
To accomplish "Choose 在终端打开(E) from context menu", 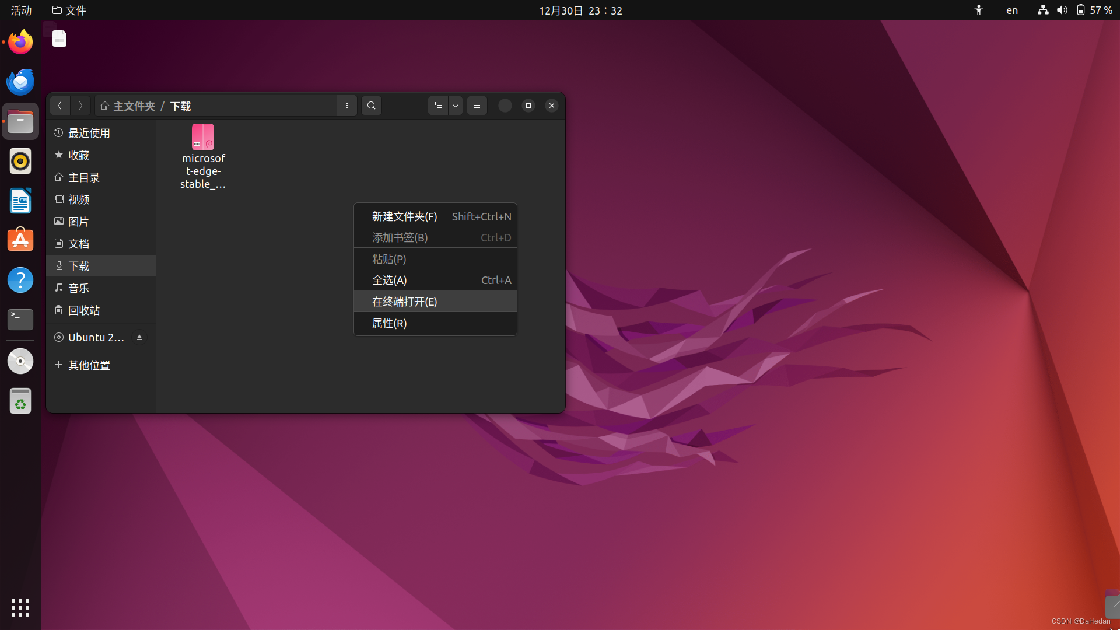I will [405, 302].
